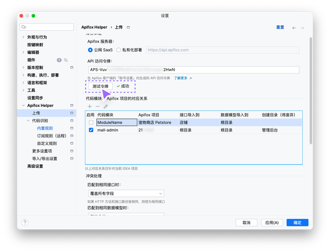Collapse the 代码识别 tree node
The image size is (330, 252).
click(x=28, y=120)
